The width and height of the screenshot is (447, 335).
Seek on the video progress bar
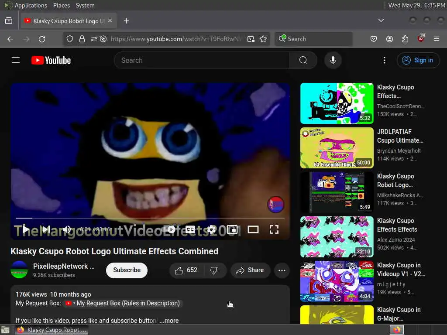pos(150,218)
